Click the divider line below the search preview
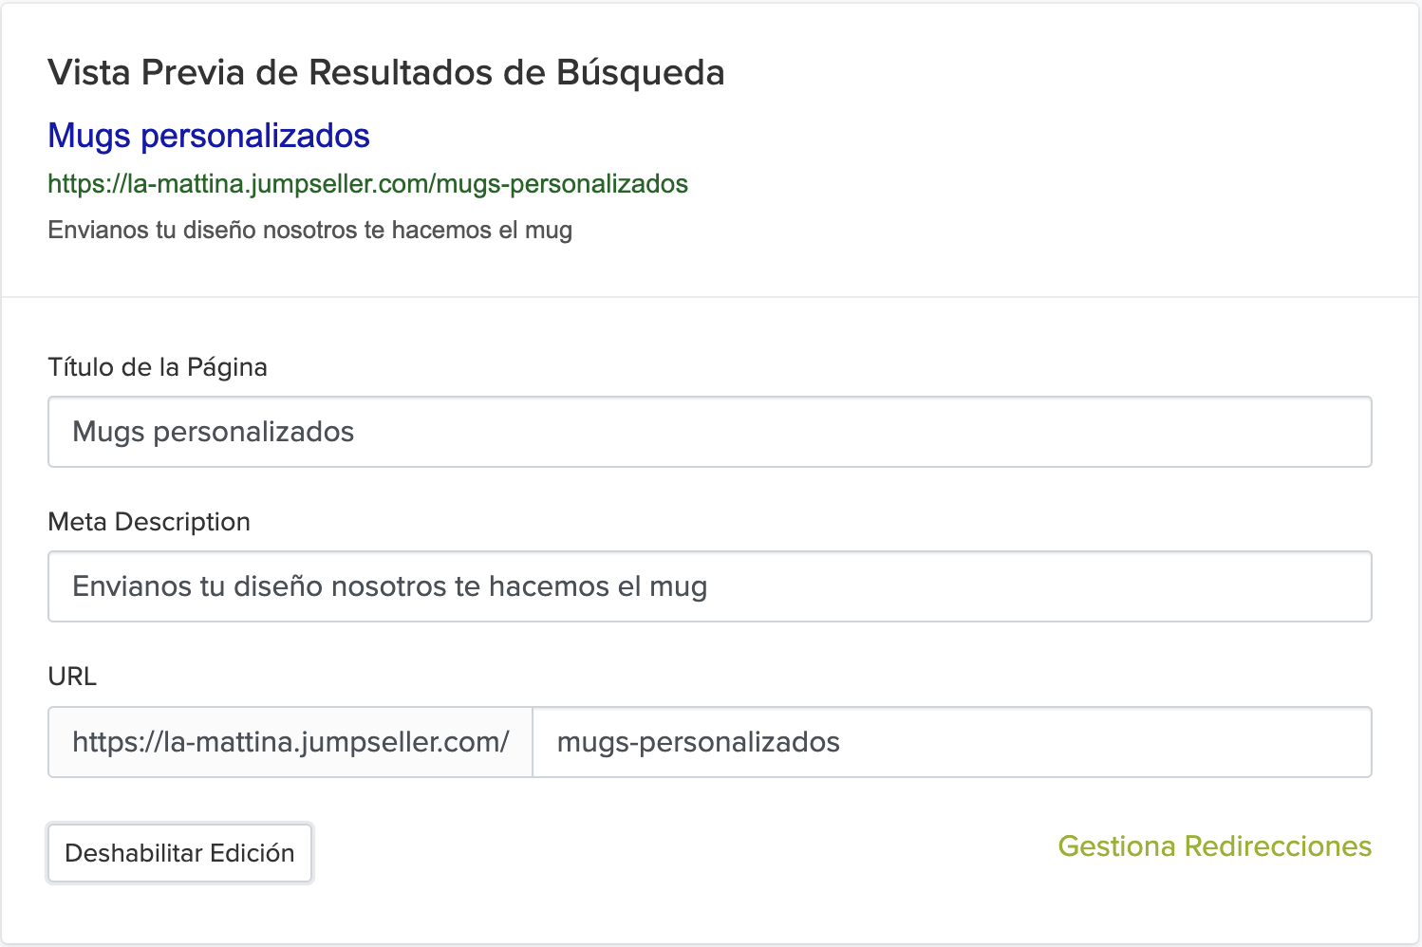 point(710,297)
